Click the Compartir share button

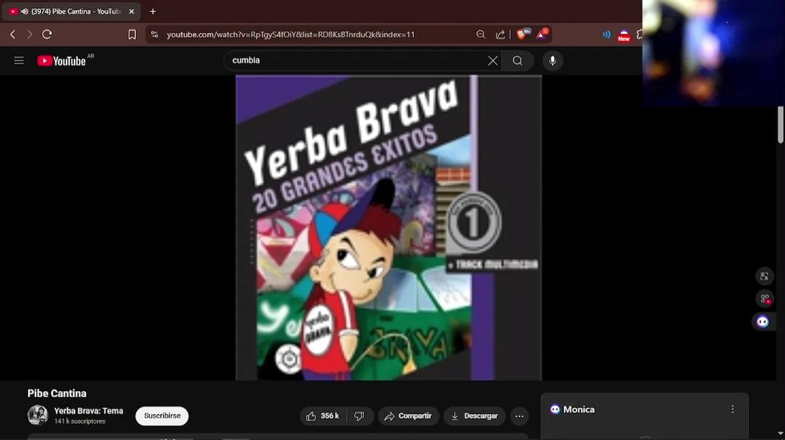408,416
